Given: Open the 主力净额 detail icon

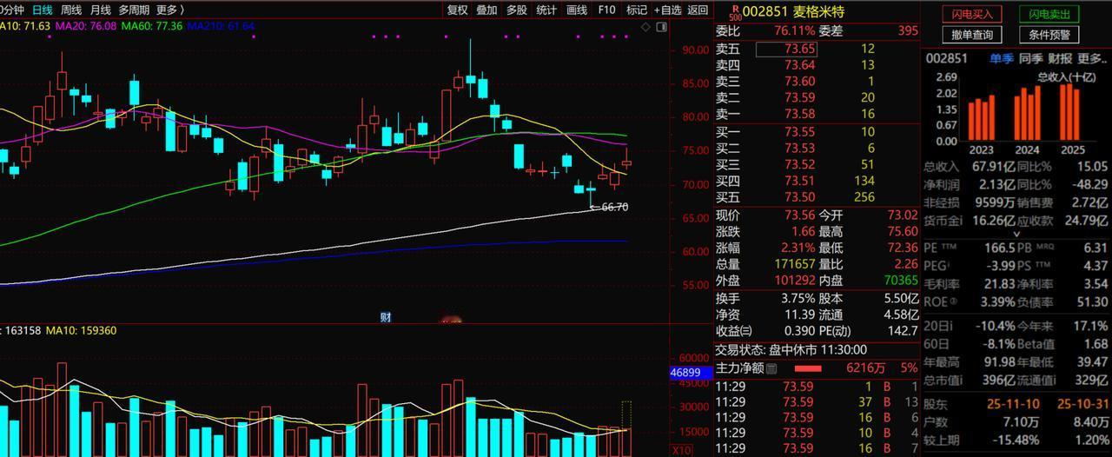Looking at the screenshot, I should (x=771, y=368).
